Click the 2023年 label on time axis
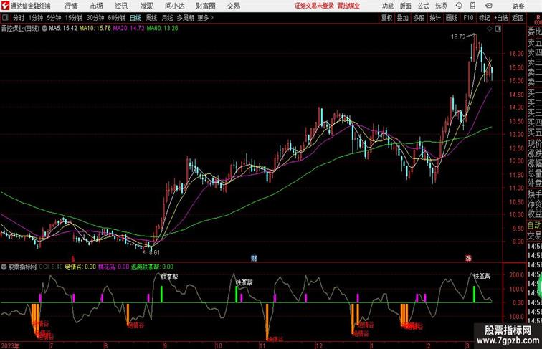 [x=10, y=345]
